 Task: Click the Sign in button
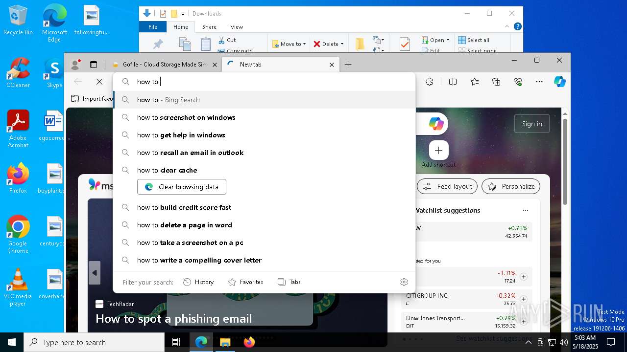point(532,124)
